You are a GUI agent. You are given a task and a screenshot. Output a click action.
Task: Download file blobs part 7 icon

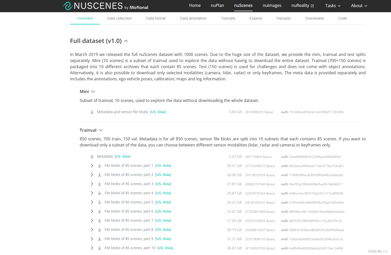point(100,220)
